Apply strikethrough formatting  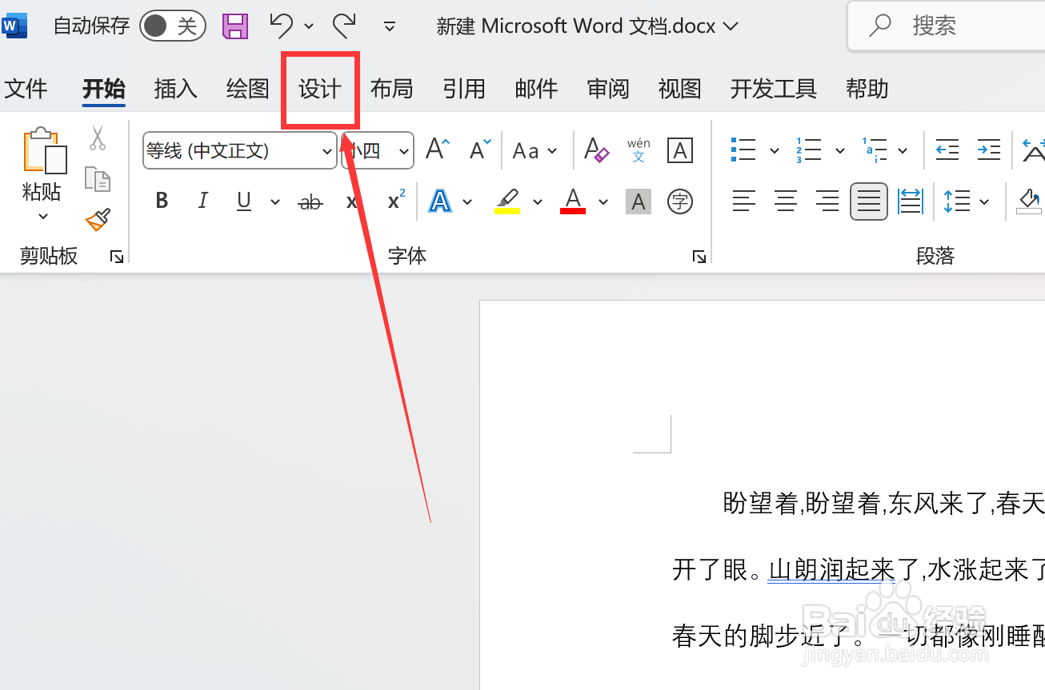click(x=310, y=201)
